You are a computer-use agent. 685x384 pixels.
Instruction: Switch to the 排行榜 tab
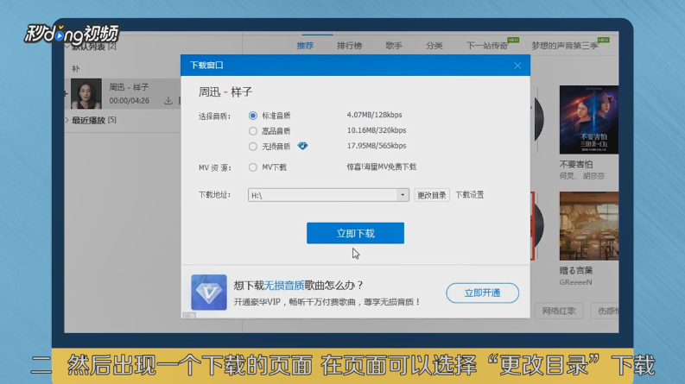(x=350, y=46)
